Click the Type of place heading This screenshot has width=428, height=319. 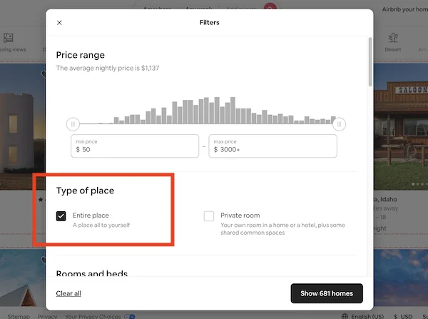point(85,191)
